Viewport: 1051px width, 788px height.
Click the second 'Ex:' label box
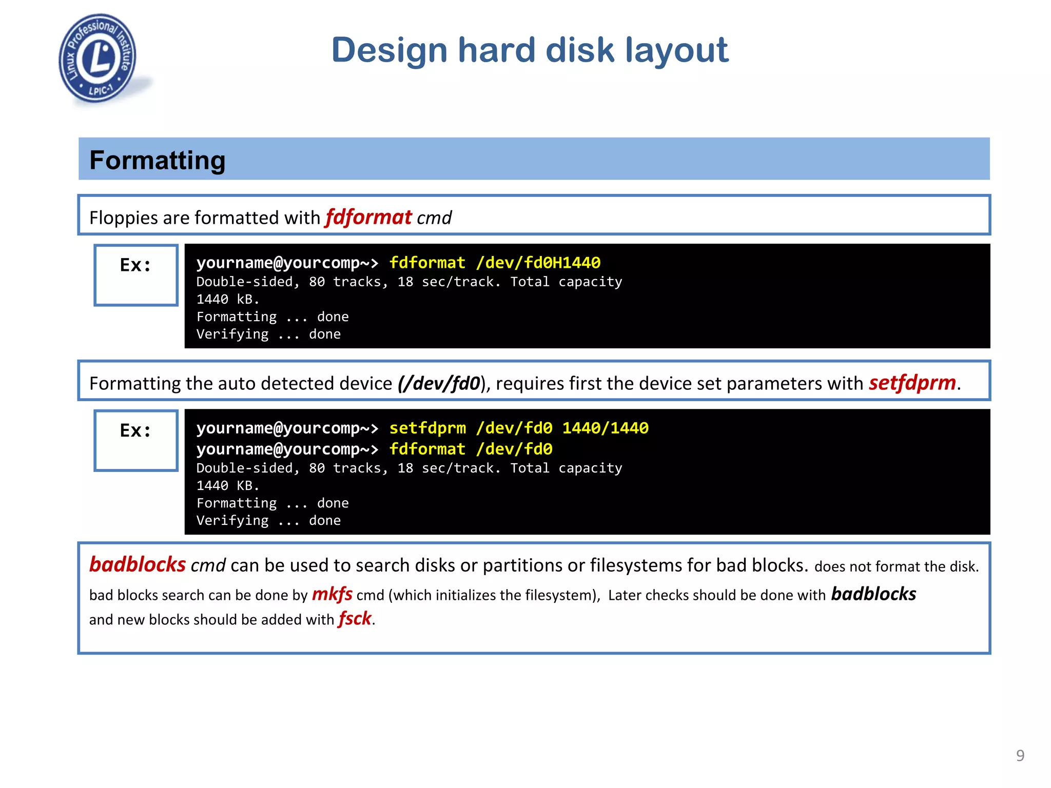click(x=136, y=440)
